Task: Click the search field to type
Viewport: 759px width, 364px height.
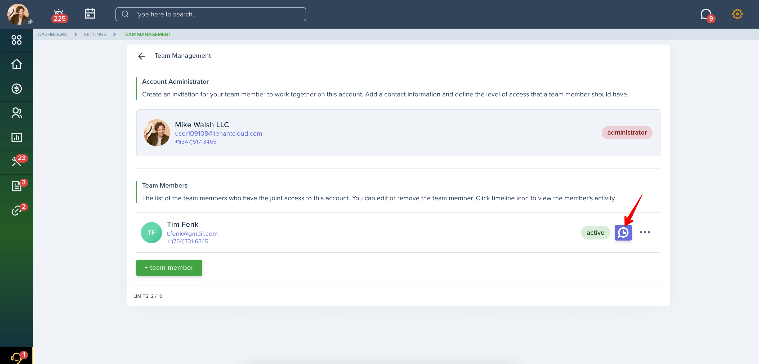Action: (x=211, y=14)
